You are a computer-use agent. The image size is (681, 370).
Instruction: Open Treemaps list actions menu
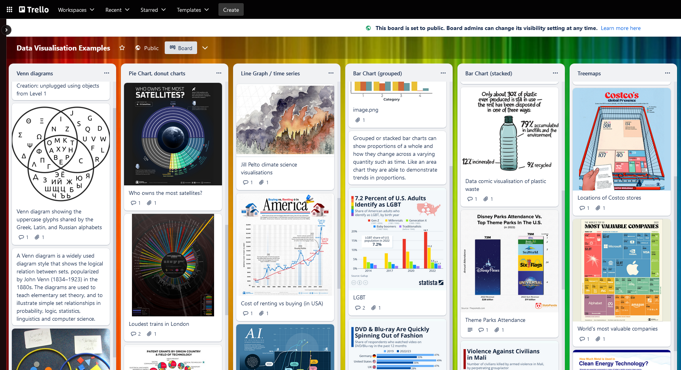click(668, 73)
